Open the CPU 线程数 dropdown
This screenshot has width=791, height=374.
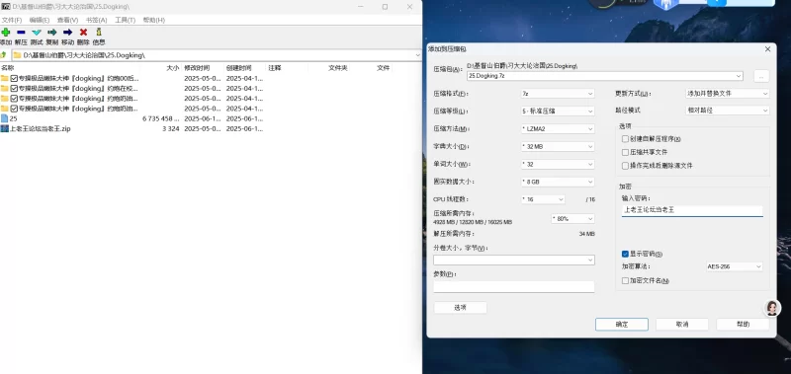click(543, 199)
